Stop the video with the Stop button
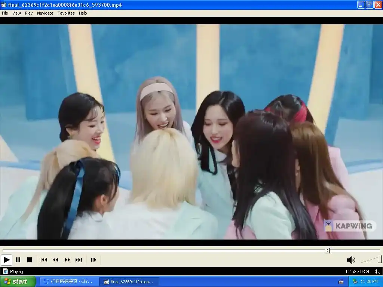The image size is (383, 287). point(30,260)
